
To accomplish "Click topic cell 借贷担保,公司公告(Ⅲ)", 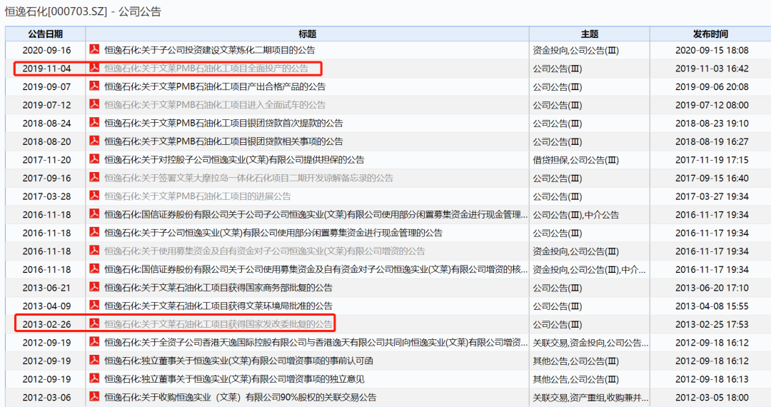I will (576, 160).
